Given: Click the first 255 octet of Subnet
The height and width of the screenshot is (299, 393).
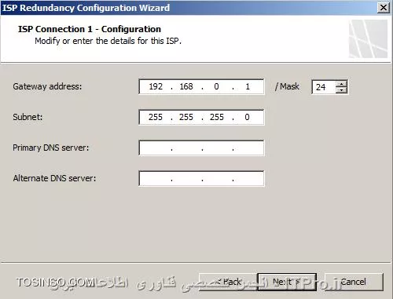Looking at the screenshot, I should coord(156,117).
